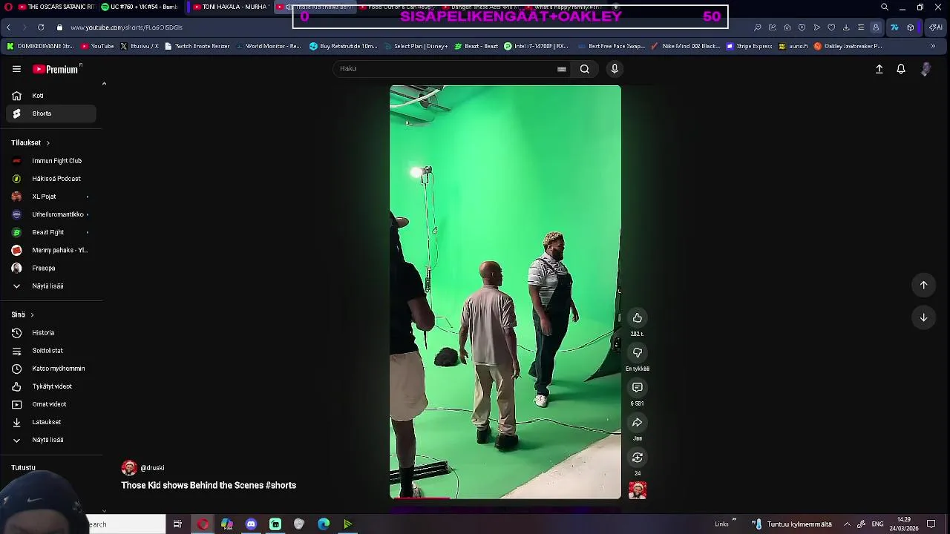Open Opera profile account icon
This screenshot has width=950, height=534.
coord(876,27)
